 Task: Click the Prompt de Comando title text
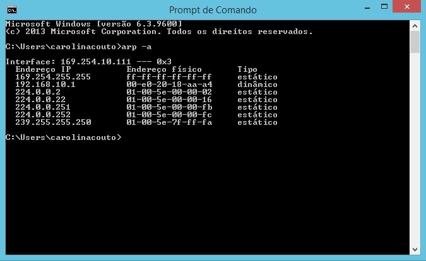tap(213, 10)
